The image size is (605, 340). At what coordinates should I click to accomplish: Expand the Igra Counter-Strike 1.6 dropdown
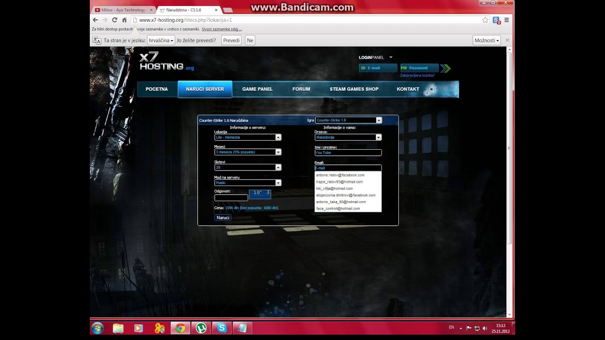click(x=348, y=120)
